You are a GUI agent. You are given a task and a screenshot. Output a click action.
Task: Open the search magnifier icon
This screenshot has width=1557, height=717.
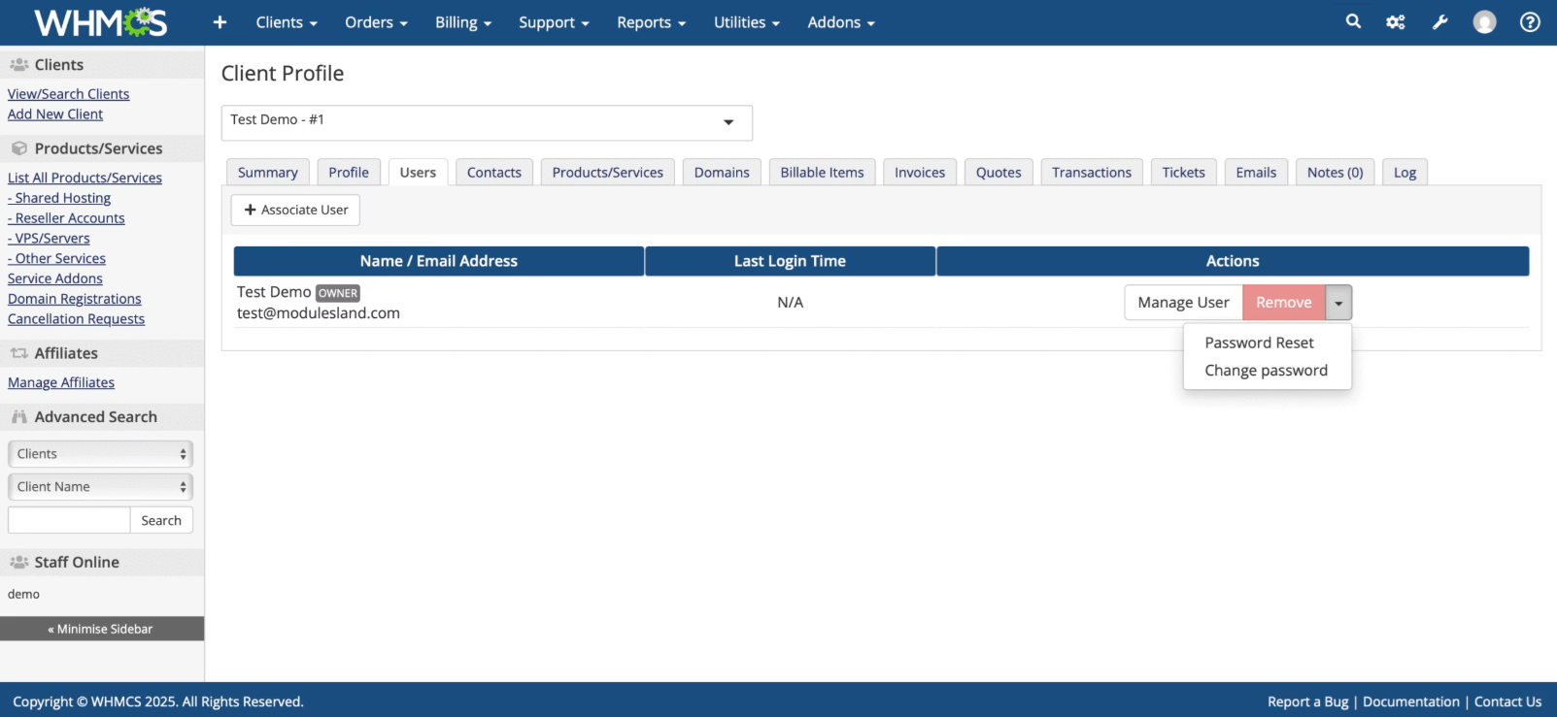[1353, 21]
